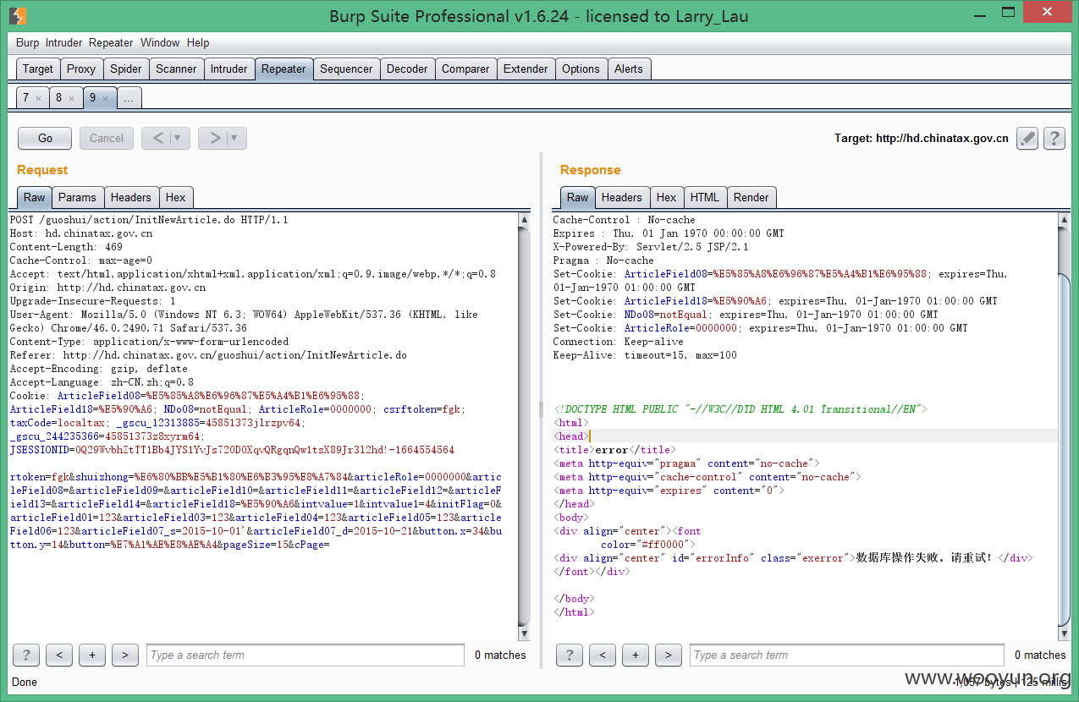Click the response scrollbar up arrow
Screen dimensions: 1079x702
tap(1065, 220)
